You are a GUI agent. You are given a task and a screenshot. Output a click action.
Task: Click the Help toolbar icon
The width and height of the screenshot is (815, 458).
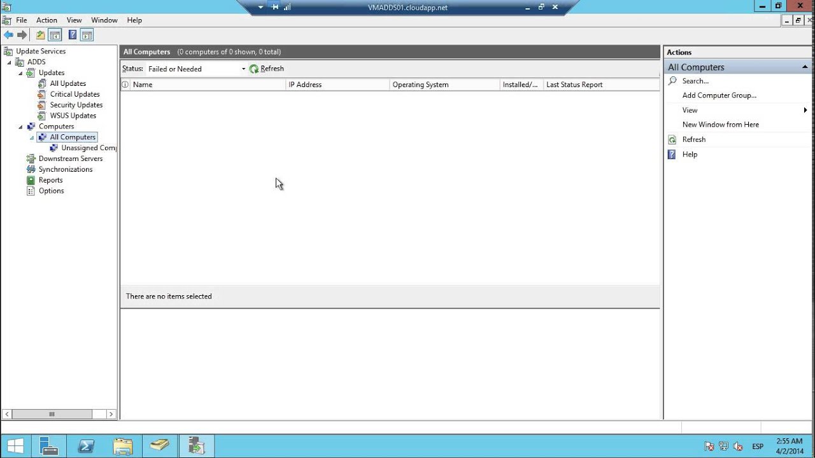click(73, 35)
